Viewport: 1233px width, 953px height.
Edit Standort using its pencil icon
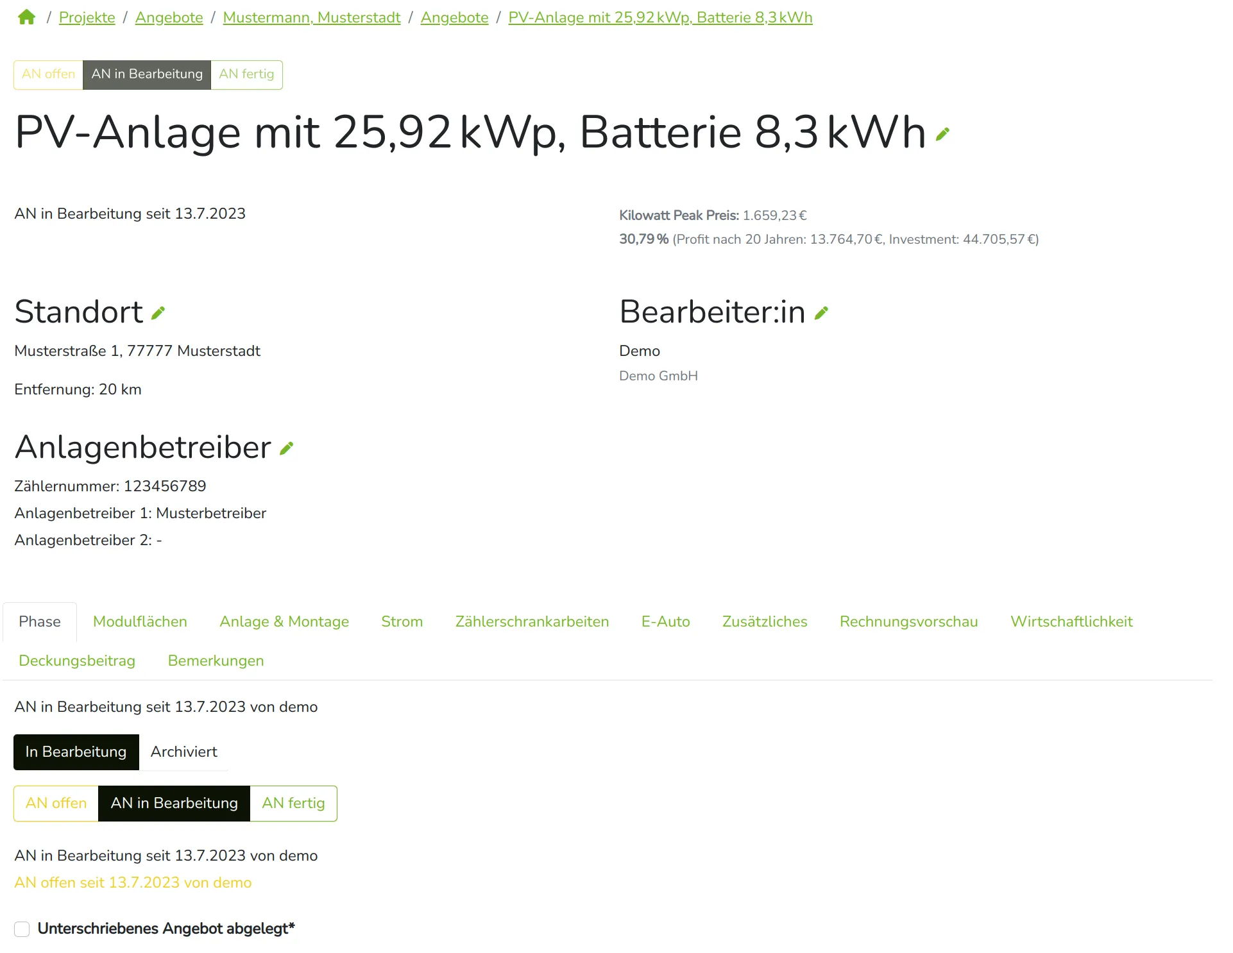[x=158, y=313]
